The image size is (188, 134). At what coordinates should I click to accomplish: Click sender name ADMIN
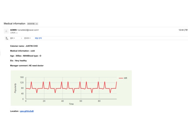tap(13, 30)
